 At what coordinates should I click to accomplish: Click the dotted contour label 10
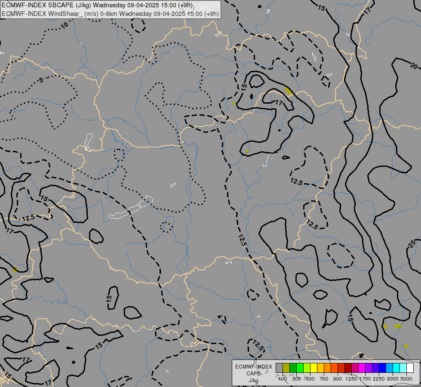pyautogui.click(x=65, y=26)
